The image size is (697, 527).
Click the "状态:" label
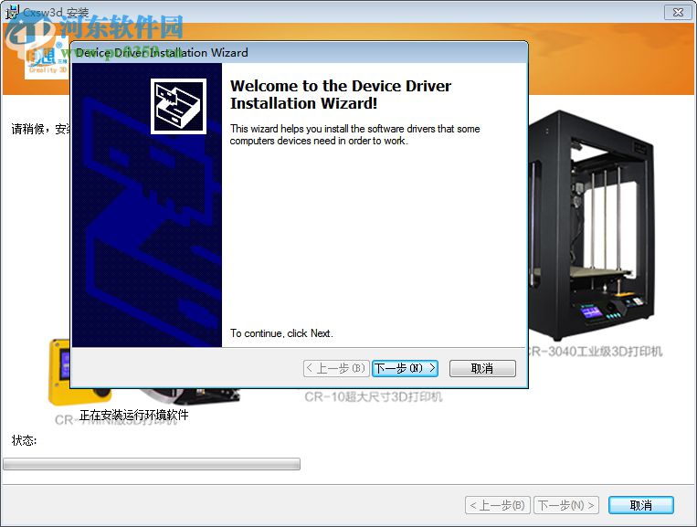tap(24, 440)
